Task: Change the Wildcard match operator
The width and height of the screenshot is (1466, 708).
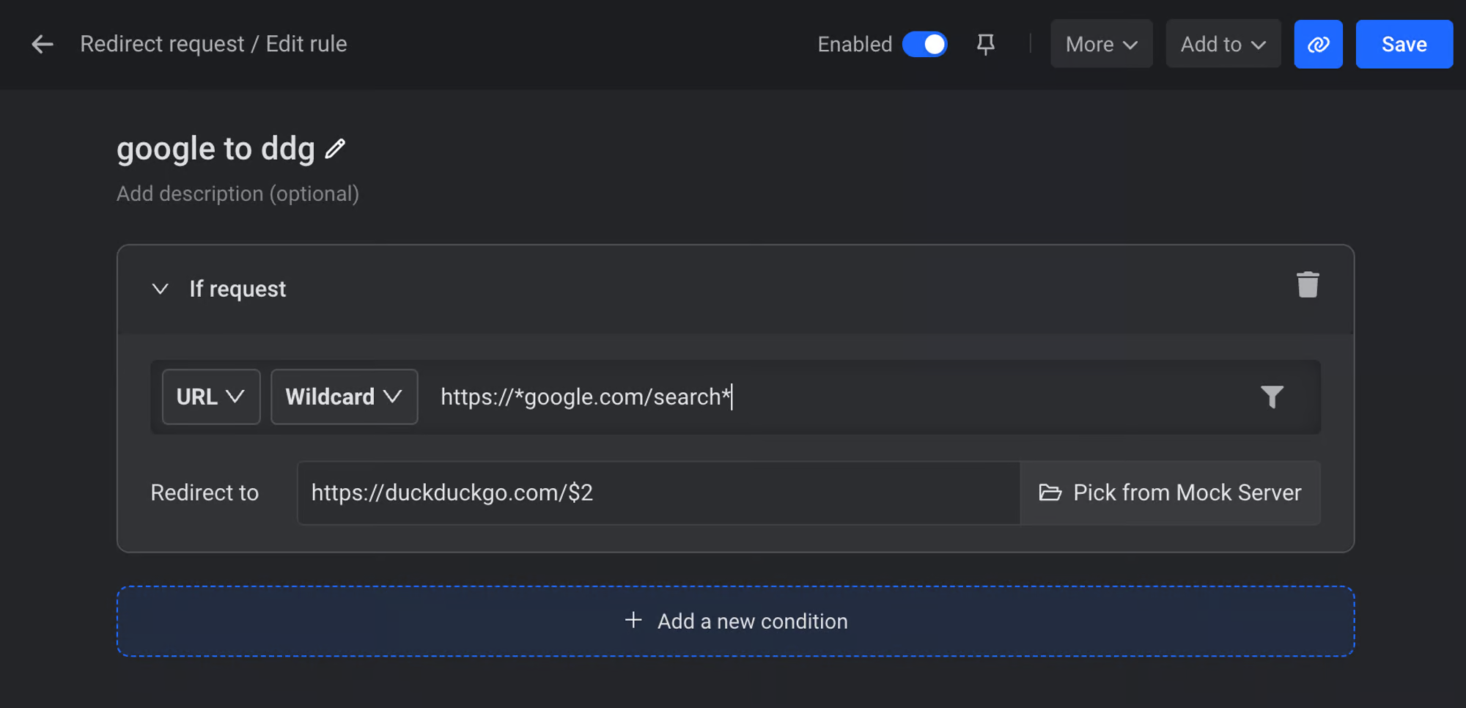Action: [x=344, y=397]
